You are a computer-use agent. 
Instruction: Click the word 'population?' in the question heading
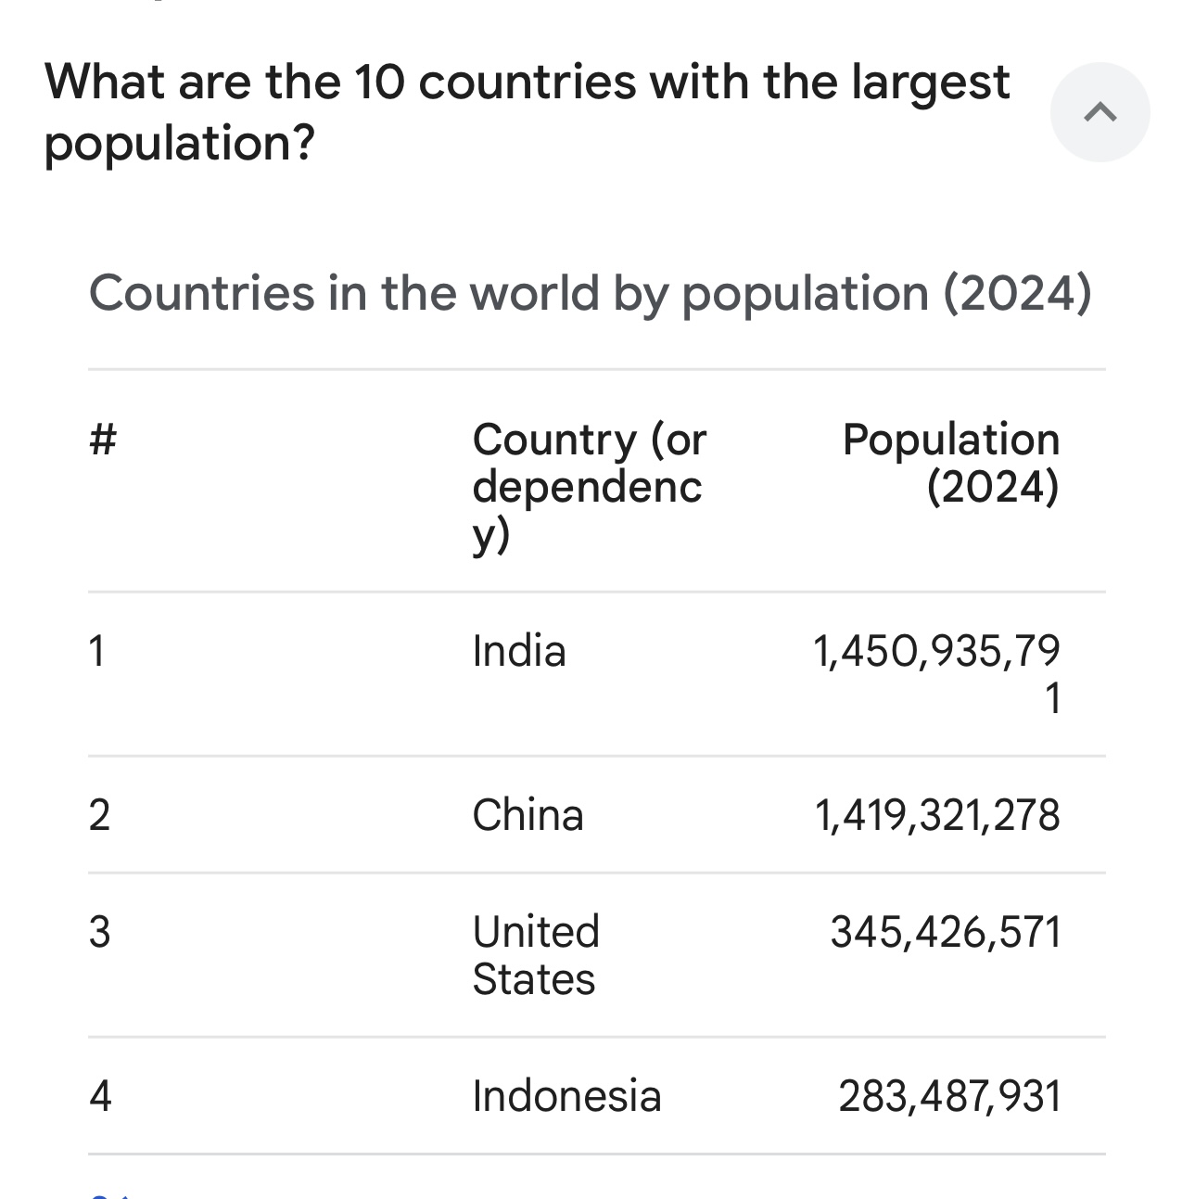[x=180, y=144]
